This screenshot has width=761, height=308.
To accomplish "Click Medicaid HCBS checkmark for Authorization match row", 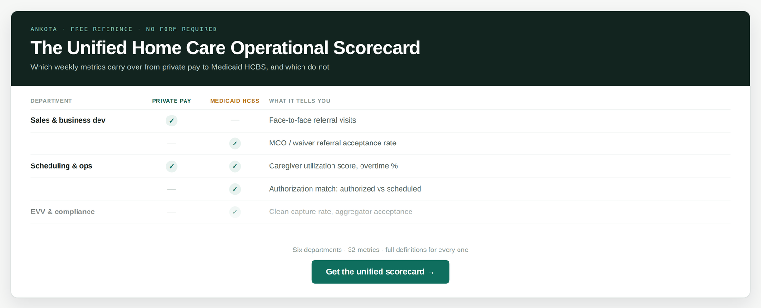I will (235, 189).
